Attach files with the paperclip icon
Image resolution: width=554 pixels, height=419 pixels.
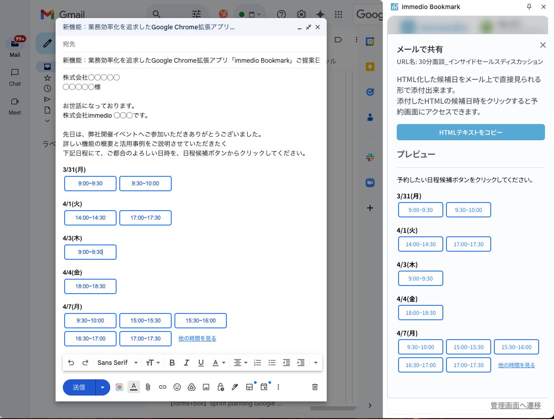coord(148,387)
